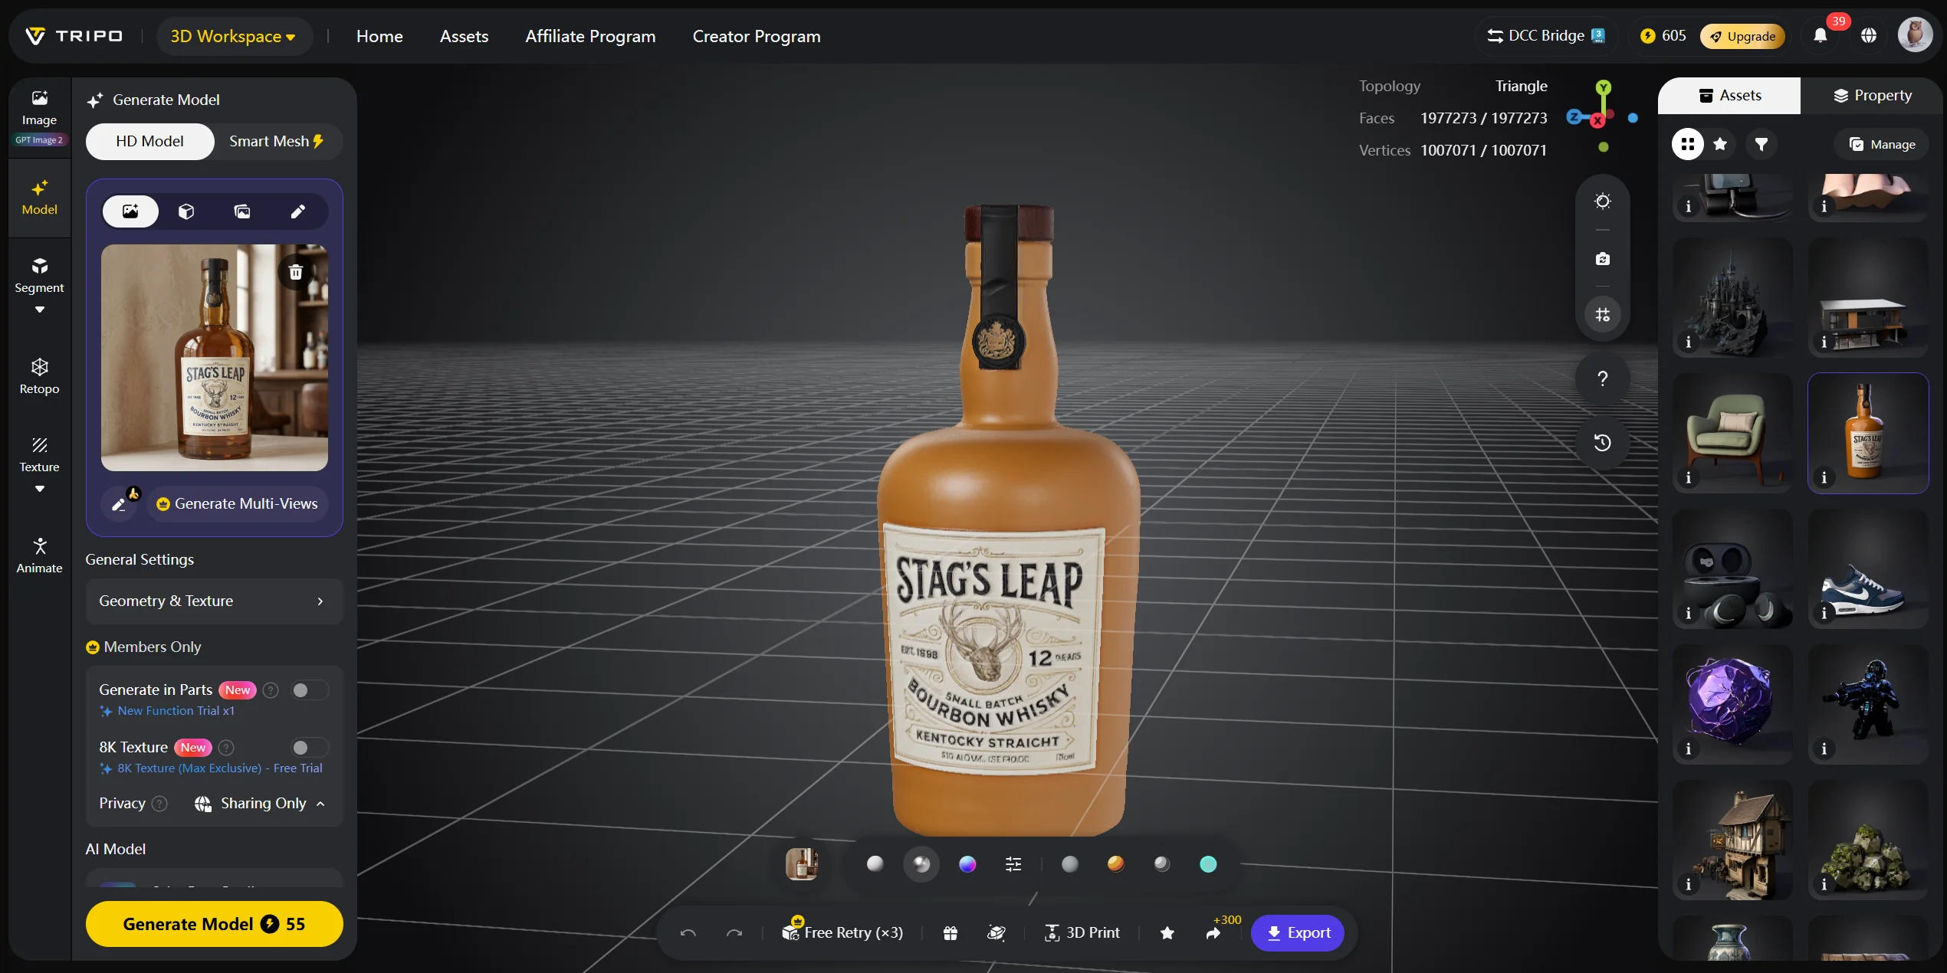Open Affiliate Program page
The width and height of the screenshot is (1947, 973).
590,36
